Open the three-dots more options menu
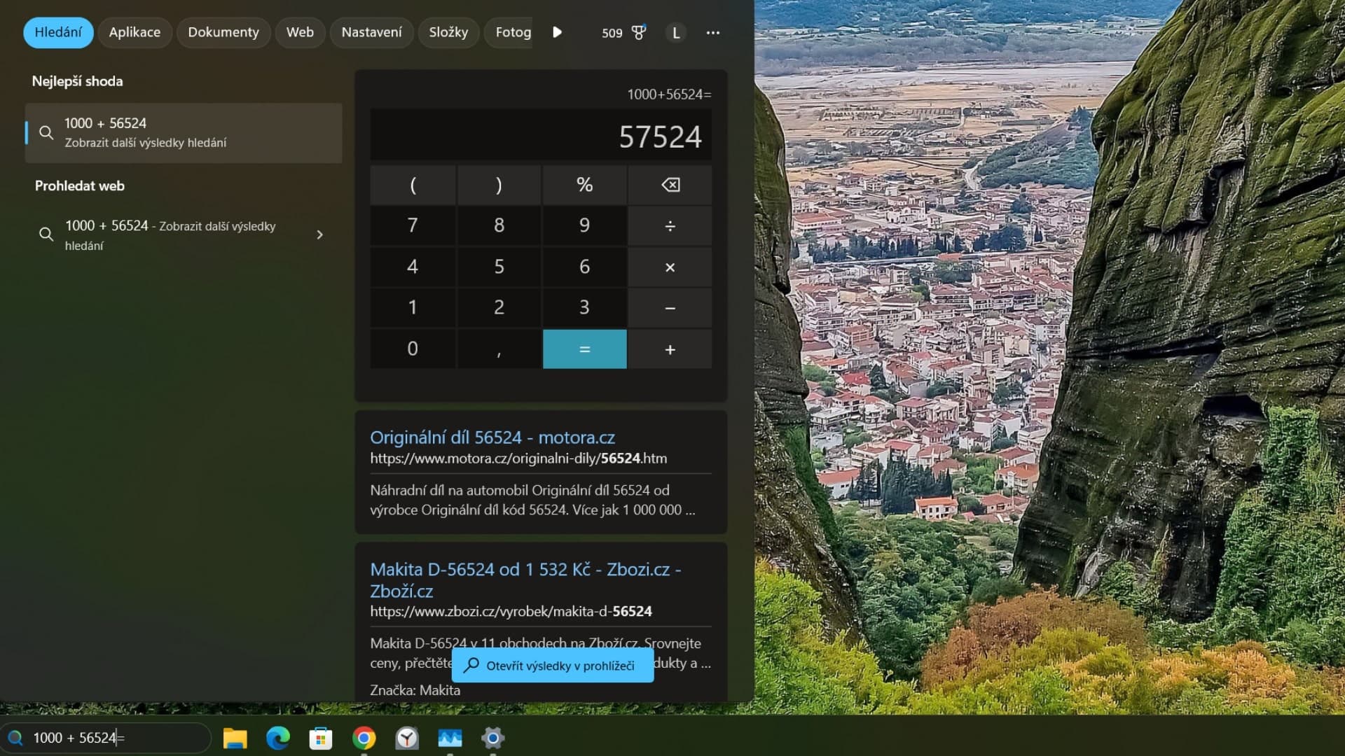 pos(712,32)
